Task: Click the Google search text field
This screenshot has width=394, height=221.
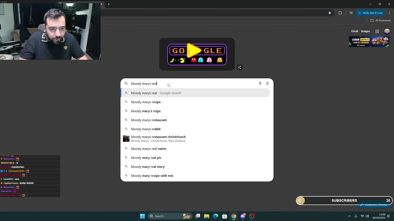Action: click(194, 83)
